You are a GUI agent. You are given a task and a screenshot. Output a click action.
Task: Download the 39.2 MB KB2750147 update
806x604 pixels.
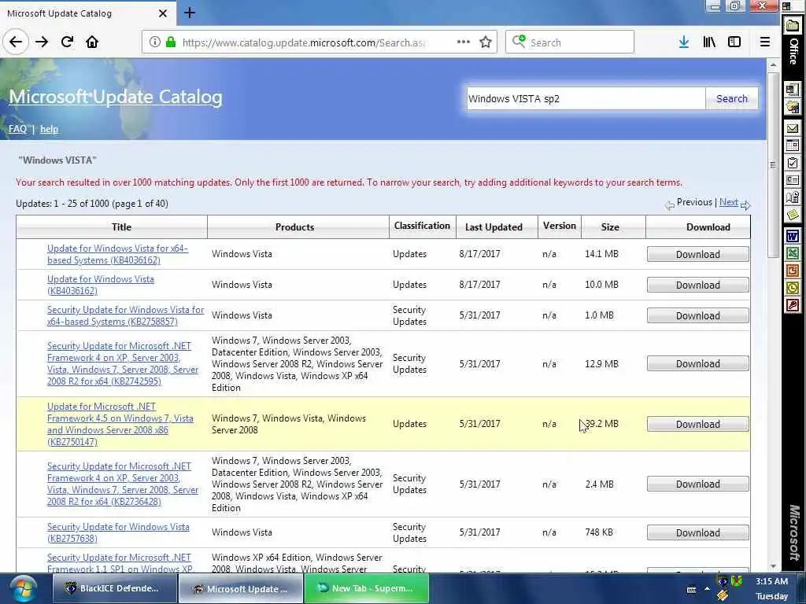point(697,424)
